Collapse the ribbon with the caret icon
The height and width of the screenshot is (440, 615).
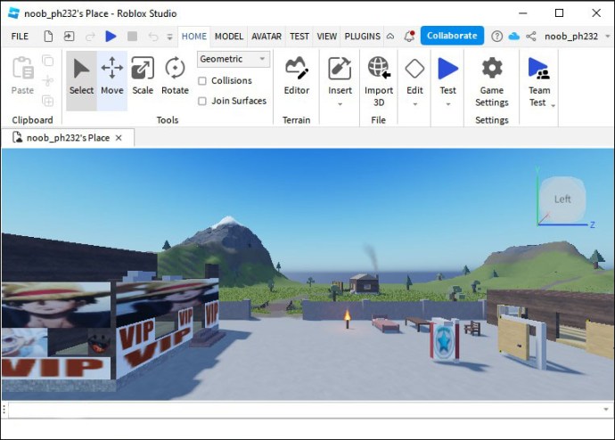390,37
